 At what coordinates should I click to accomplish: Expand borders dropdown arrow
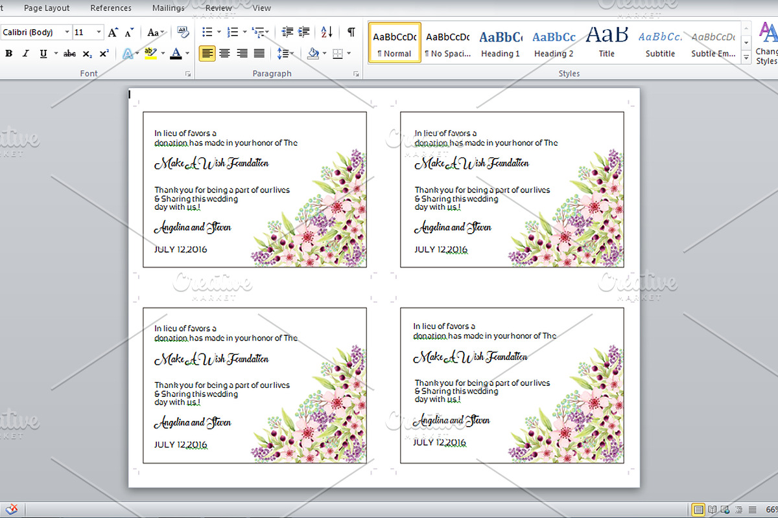[x=349, y=54]
